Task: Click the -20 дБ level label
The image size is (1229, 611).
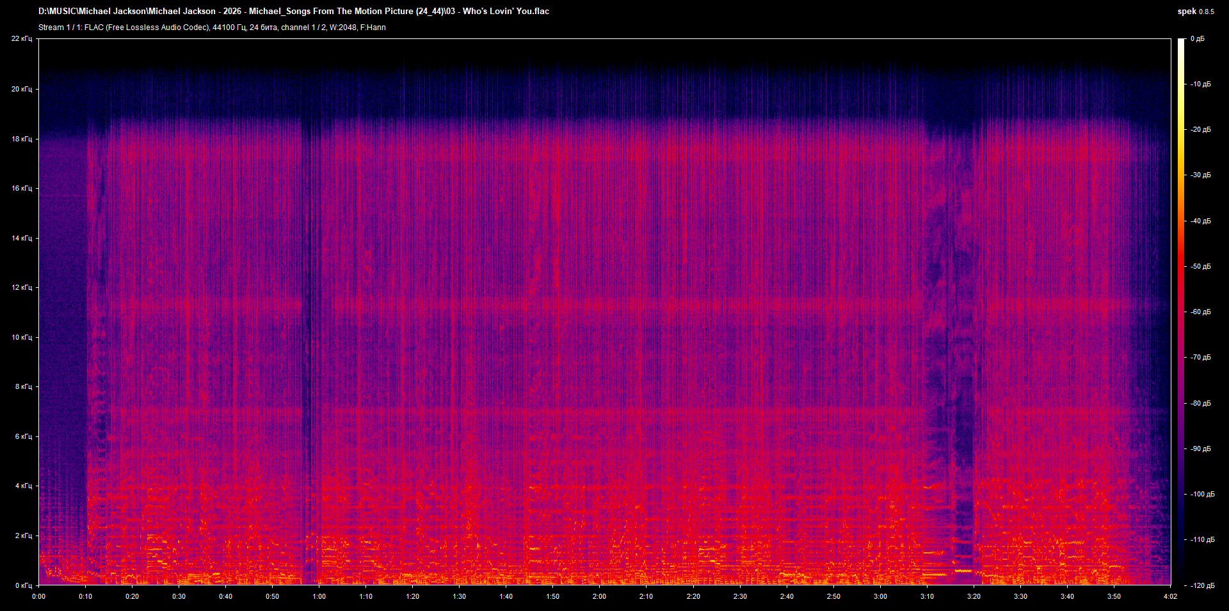Action: pos(1200,129)
